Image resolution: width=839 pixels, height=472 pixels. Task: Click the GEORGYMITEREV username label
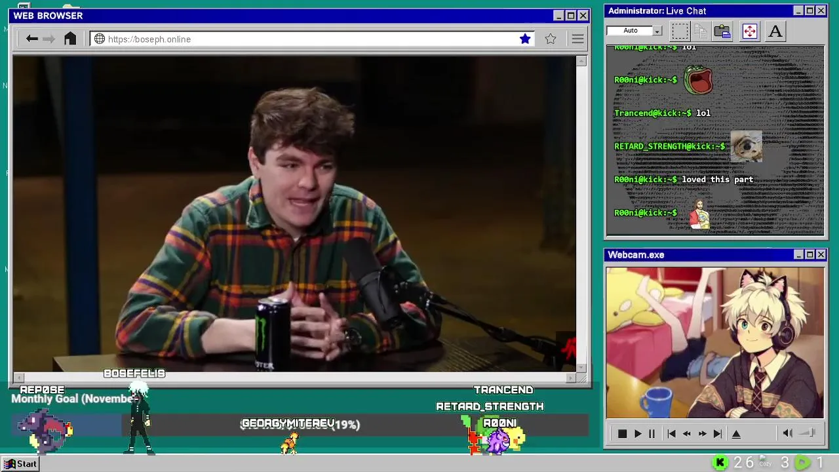(x=288, y=423)
